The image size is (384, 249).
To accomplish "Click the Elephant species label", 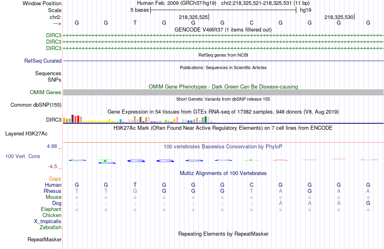I will (x=51, y=209).
